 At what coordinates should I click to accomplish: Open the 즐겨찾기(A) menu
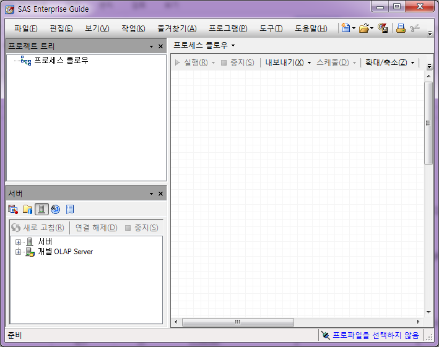point(177,28)
